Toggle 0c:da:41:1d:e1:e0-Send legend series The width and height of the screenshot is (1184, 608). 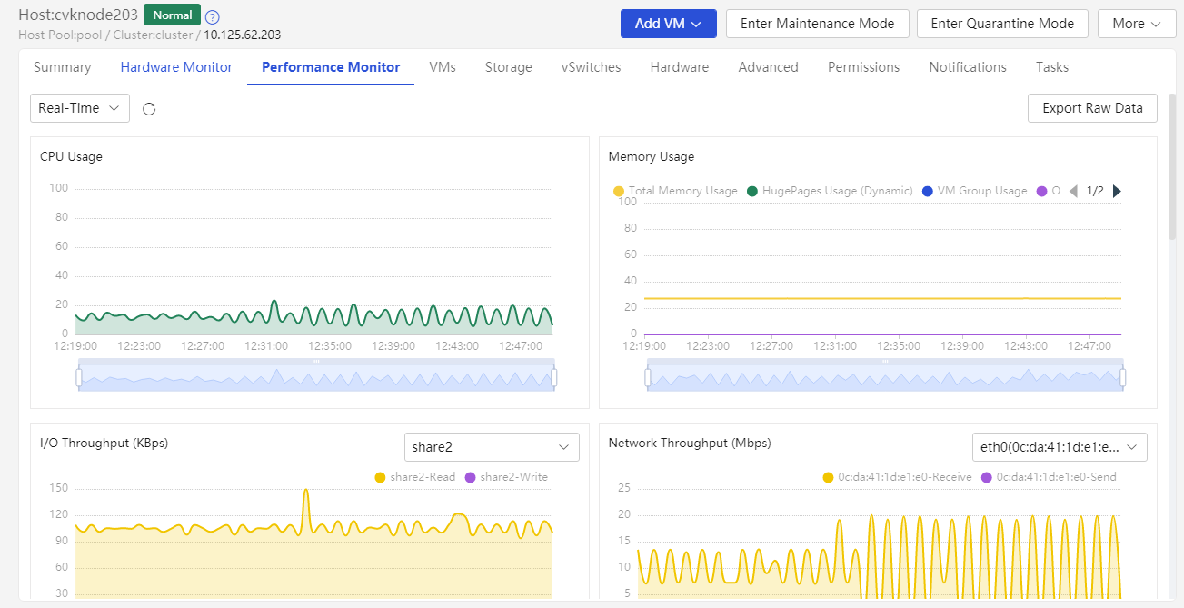click(1049, 477)
